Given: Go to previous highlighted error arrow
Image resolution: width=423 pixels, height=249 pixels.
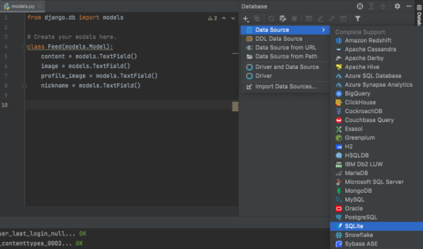Looking at the screenshot, I should [x=223, y=18].
